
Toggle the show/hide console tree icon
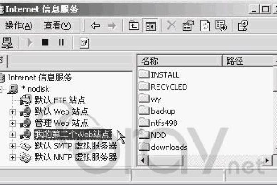point(151,26)
